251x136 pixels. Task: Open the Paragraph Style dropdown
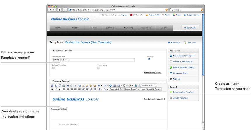pos(116,90)
